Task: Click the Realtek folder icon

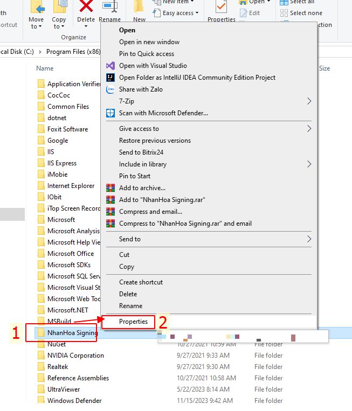Action: point(41,366)
